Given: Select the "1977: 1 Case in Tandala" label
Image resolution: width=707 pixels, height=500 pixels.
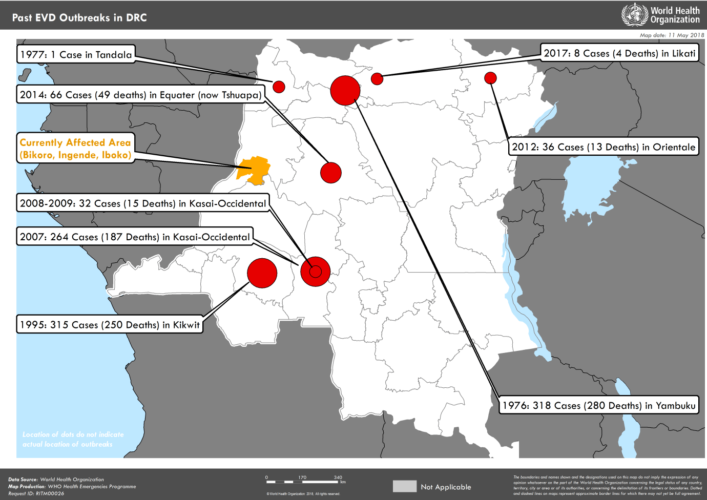Looking at the screenshot, I should point(76,54).
